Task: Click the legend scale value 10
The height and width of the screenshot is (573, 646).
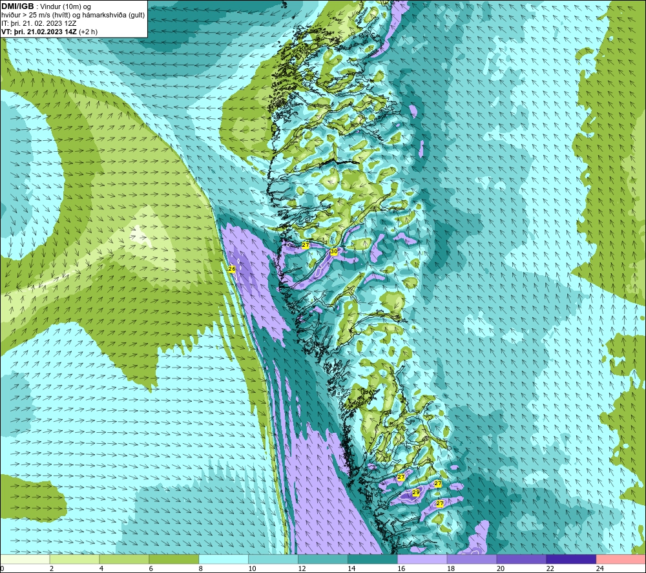Action: [x=252, y=568]
